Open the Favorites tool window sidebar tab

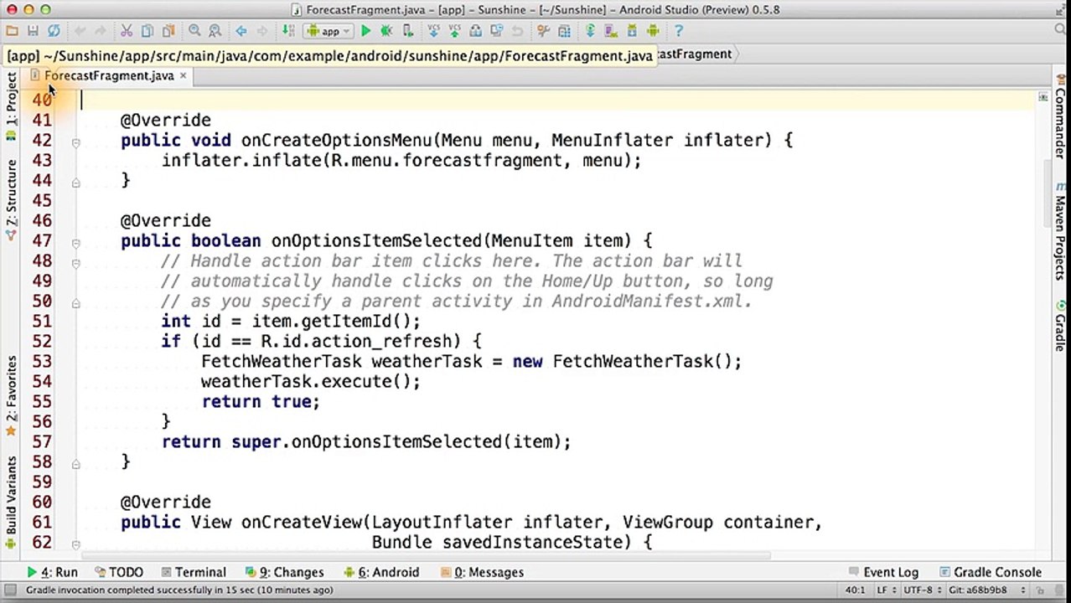coord(11,395)
